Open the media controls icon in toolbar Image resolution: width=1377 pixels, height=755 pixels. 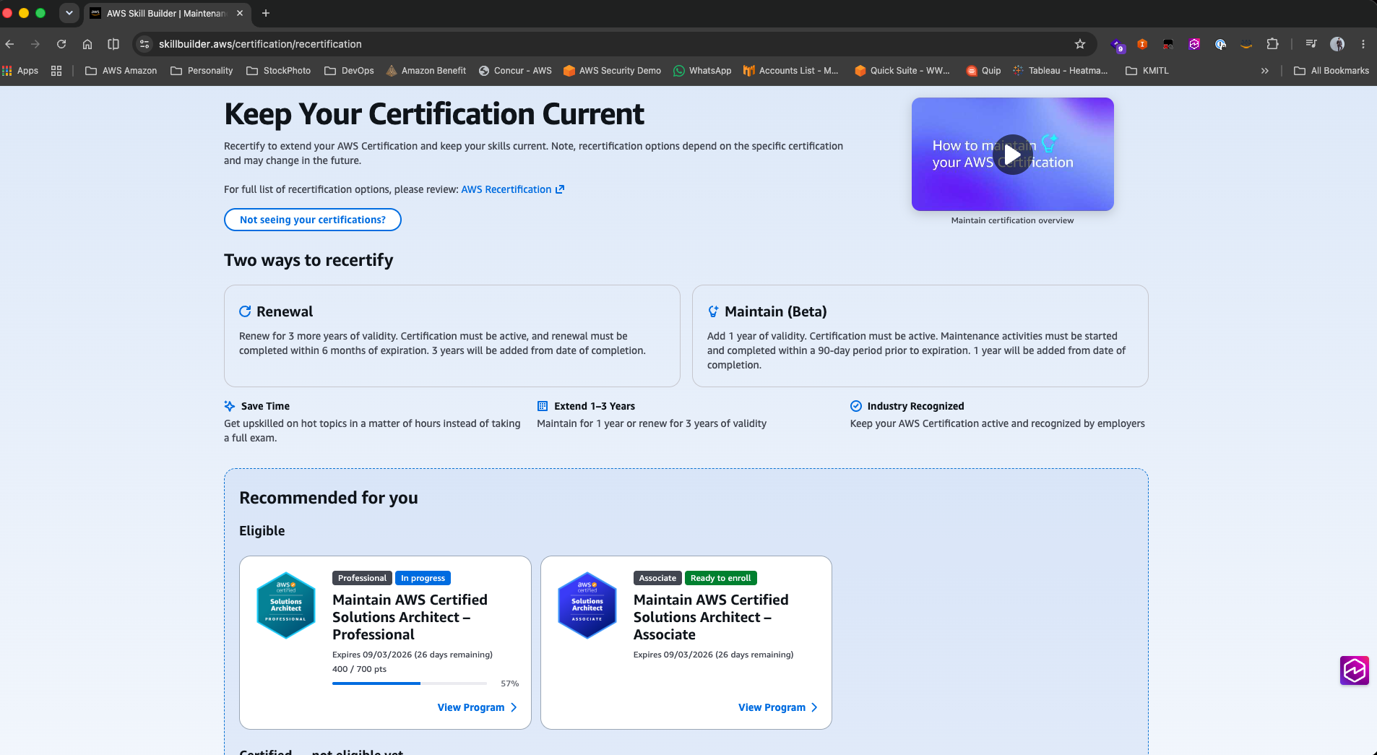(1311, 44)
